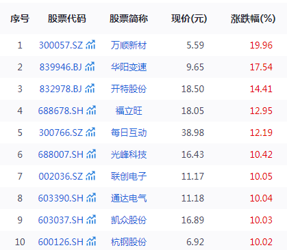
Task: Open the chart icon beside 603037.SH
Action: pos(91,220)
